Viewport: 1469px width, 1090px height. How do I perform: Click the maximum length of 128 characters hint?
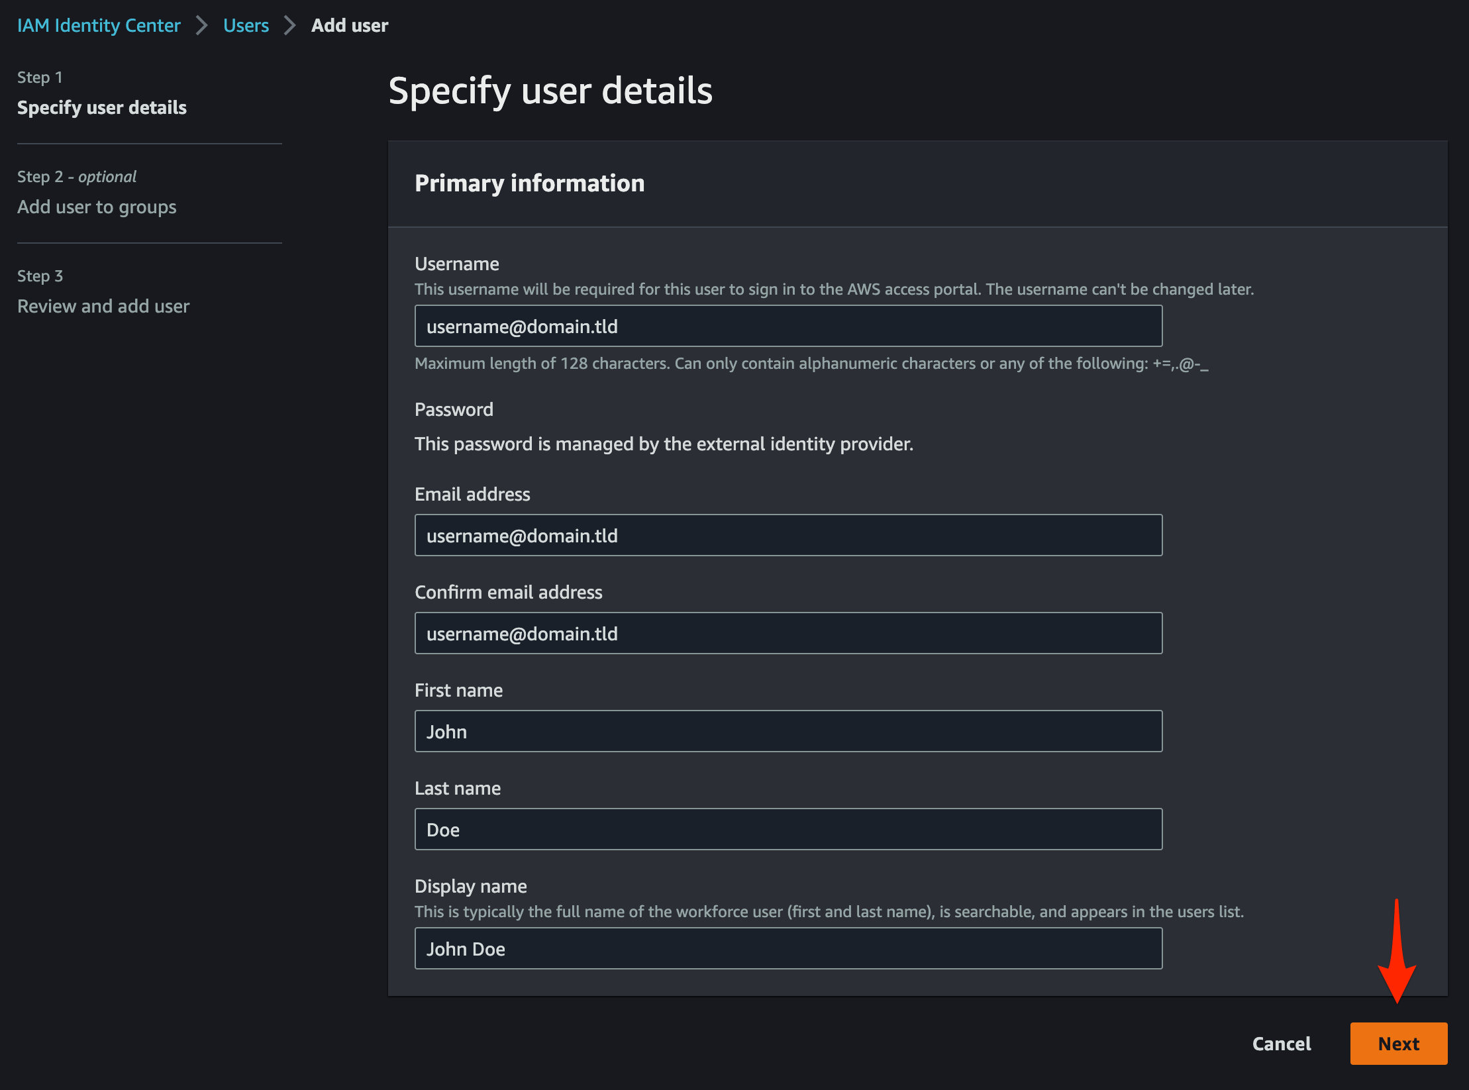click(811, 363)
